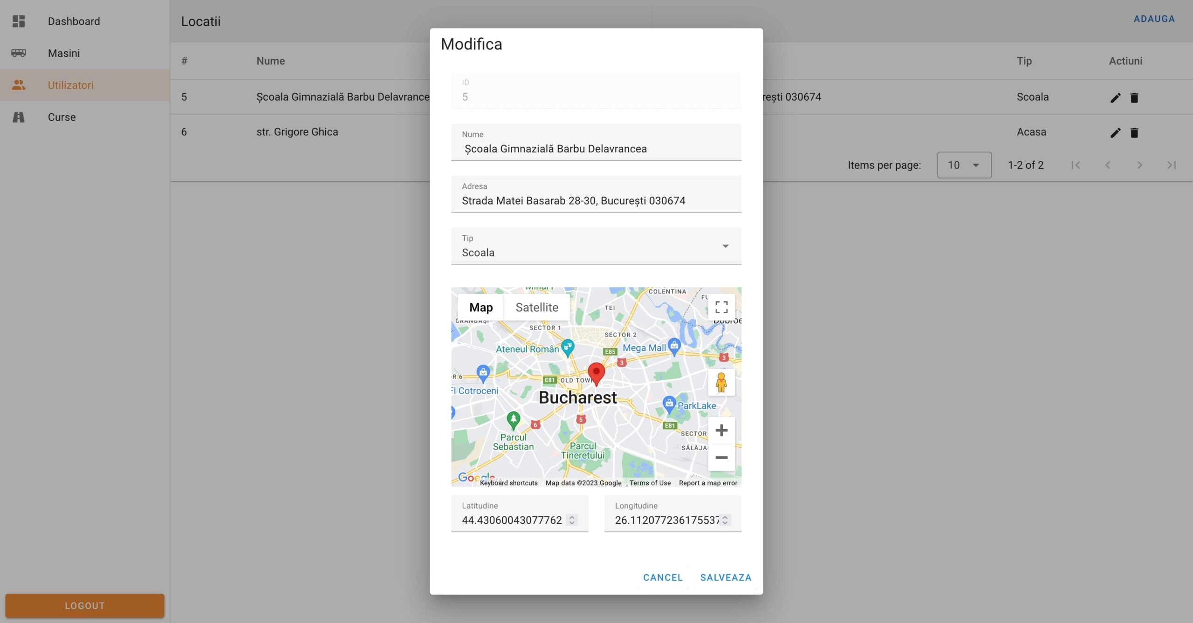This screenshot has width=1193, height=623.
Task: Open Utilizatori from the sidebar
Action: 85,85
